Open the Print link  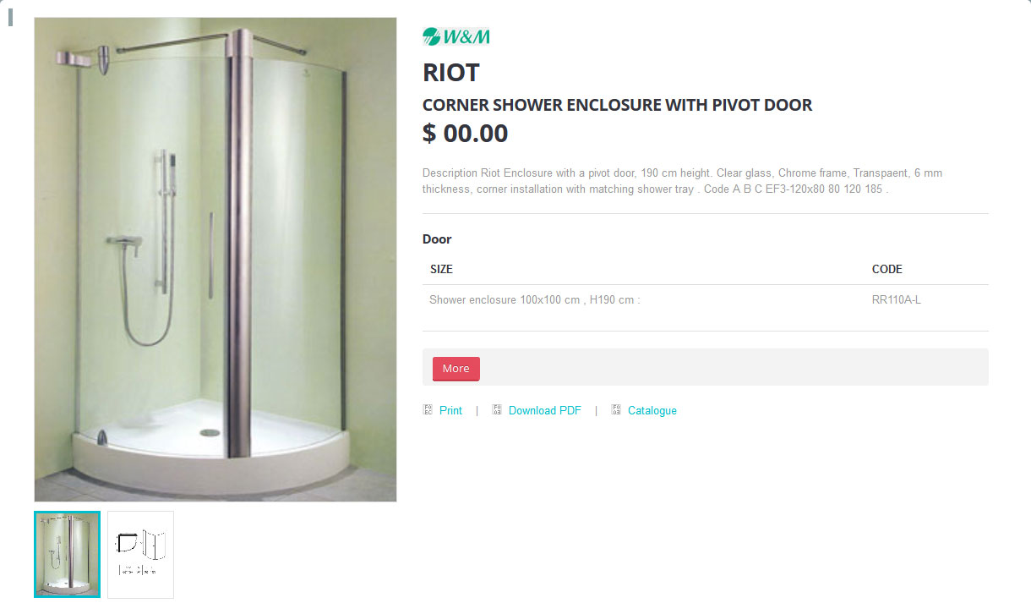[x=450, y=410]
